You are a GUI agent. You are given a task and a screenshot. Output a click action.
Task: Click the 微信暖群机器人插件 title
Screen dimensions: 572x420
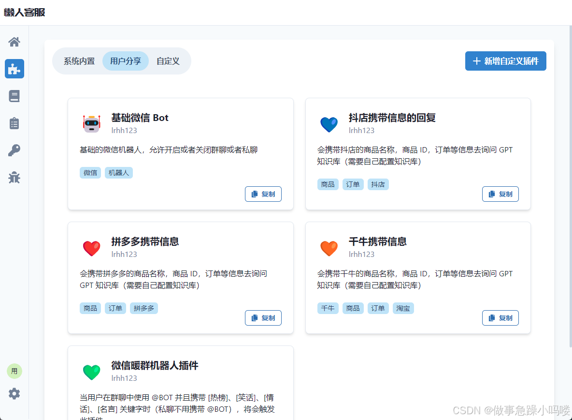pyautogui.click(x=155, y=365)
